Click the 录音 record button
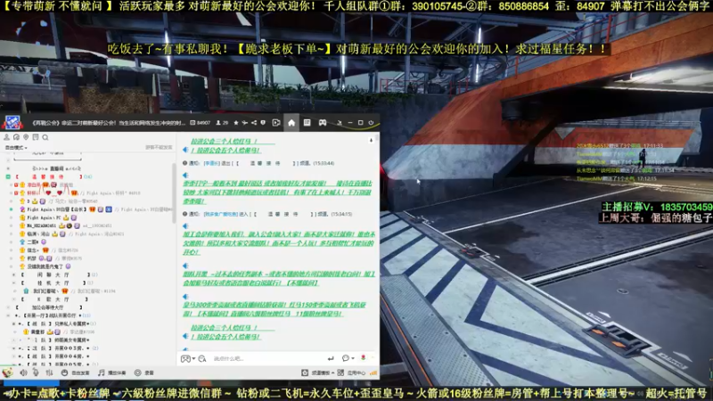Screen dimensions: 713x401 (x=144, y=372)
